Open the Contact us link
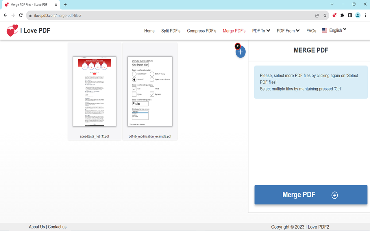The height and width of the screenshot is (231, 370). (x=57, y=227)
